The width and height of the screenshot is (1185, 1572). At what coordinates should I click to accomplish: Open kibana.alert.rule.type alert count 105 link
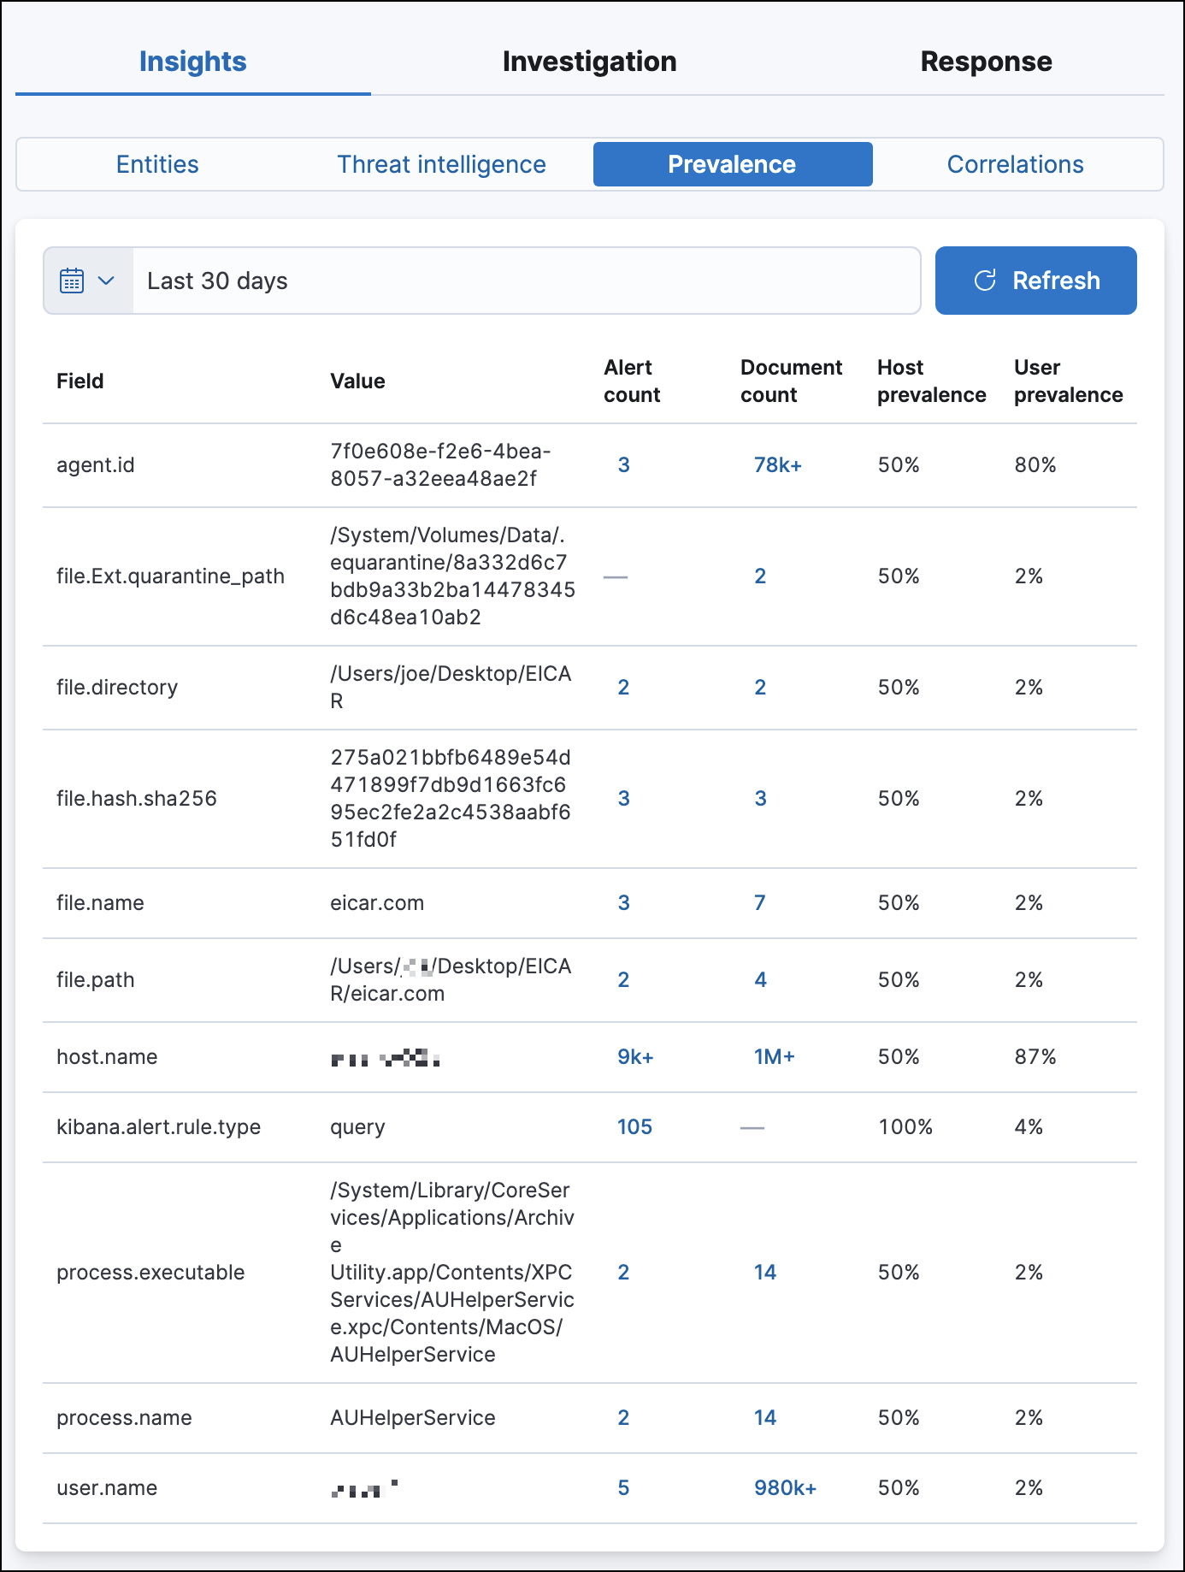point(634,1127)
